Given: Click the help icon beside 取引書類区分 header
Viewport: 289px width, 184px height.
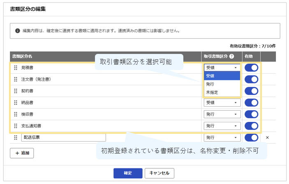Looking at the screenshot, I should point(231,56).
